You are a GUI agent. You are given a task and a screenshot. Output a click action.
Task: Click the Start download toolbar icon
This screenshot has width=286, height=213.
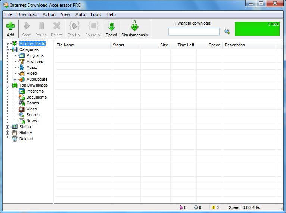27,26
